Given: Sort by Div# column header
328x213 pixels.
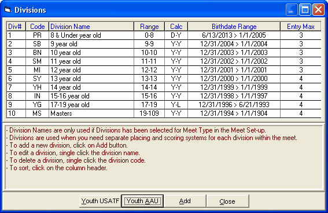Looking at the screenshot, I should [x=16, y=27].
